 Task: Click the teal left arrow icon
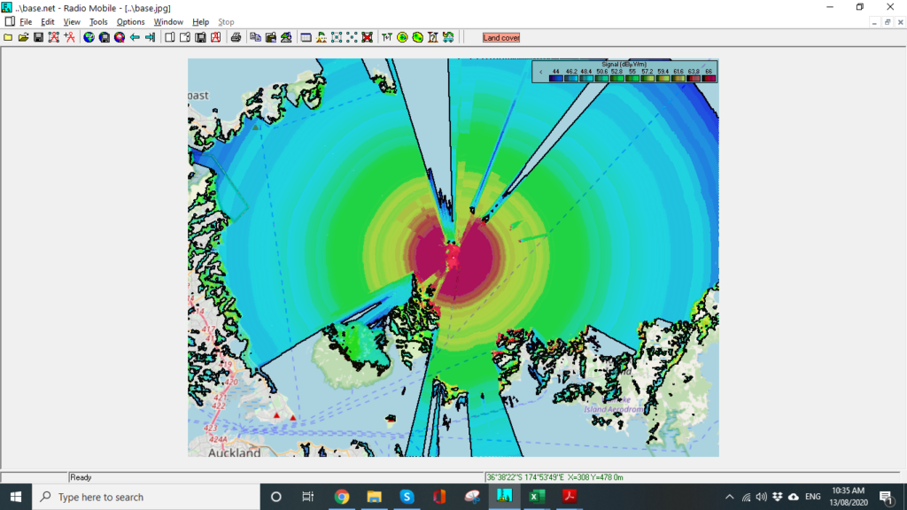click(135, 37)
